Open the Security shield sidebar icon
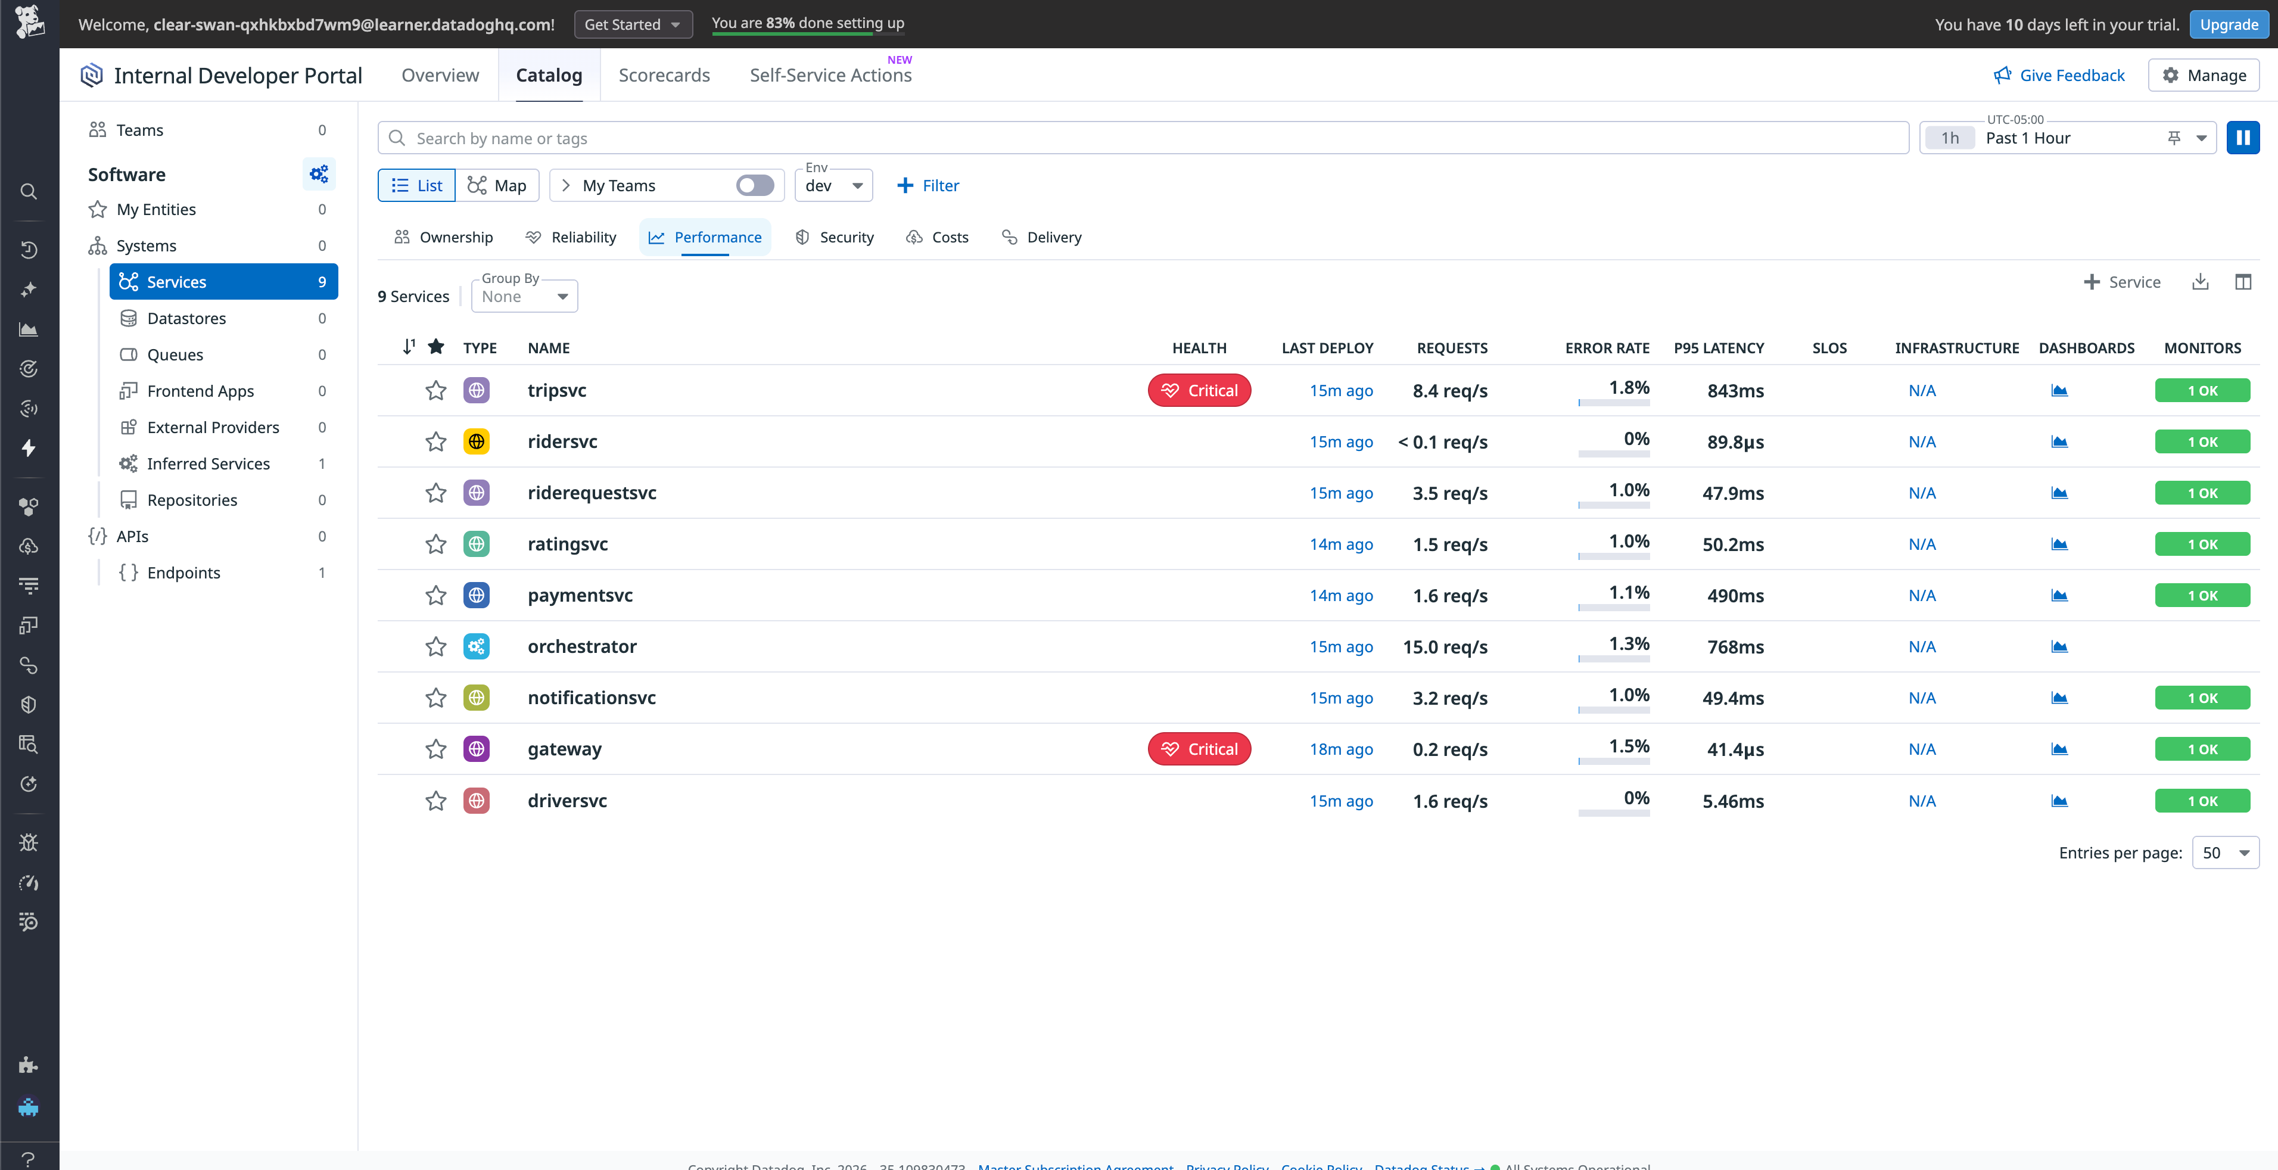Viewport: 2278px width, 1170px height. pyautogui.click(x=29, y=704)
